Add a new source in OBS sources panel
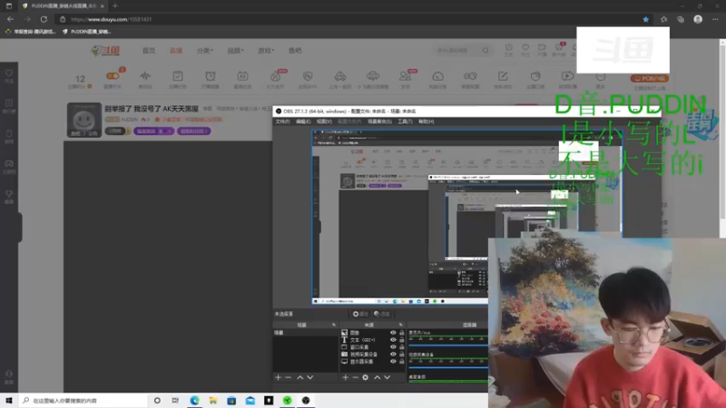The height and width of the screenshot is (408, 726). [x=345, y=377]
